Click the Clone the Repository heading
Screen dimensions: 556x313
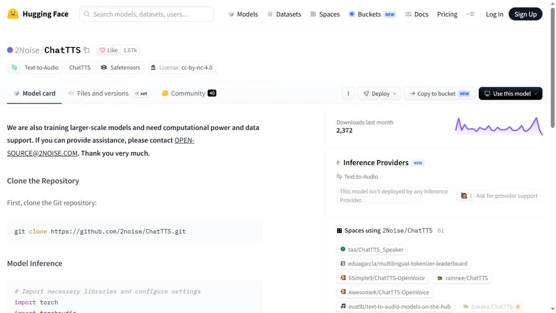tap(43, 181)
